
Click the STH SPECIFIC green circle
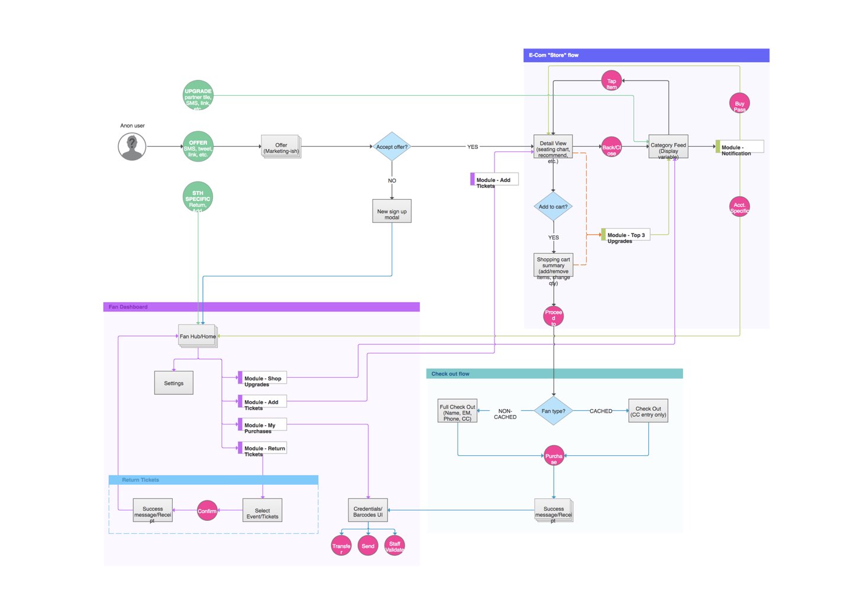198,197
